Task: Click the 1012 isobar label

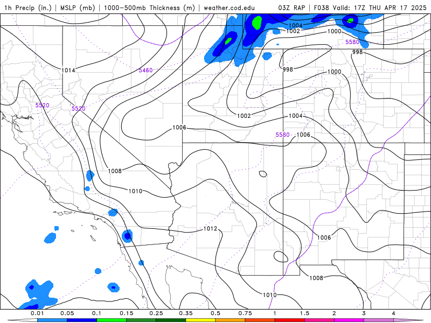Action: coord(210,228)
